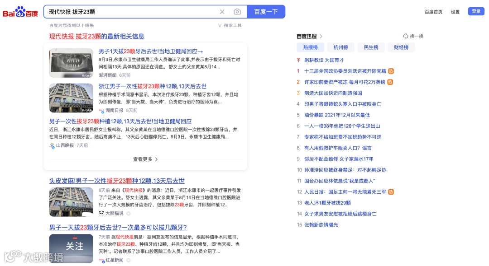Screen dimensions: 489x266
Task: Click 大熊猫说 panda avatar icon
Action: pyautogui.click(x=101, y=213)
